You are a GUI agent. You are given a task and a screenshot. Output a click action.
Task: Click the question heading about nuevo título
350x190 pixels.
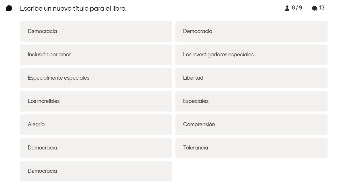point(73,9)
